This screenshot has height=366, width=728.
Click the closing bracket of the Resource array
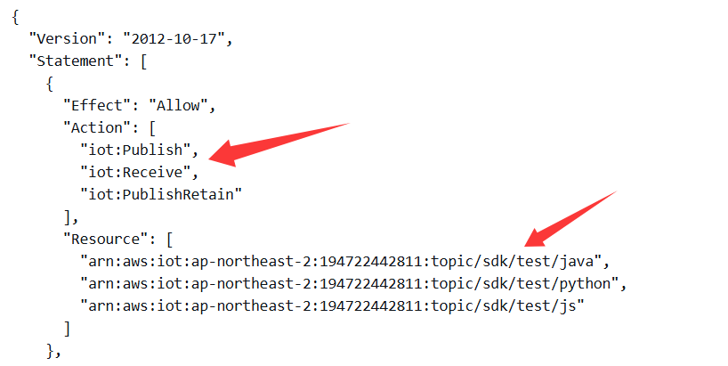[x=68, y=329]
